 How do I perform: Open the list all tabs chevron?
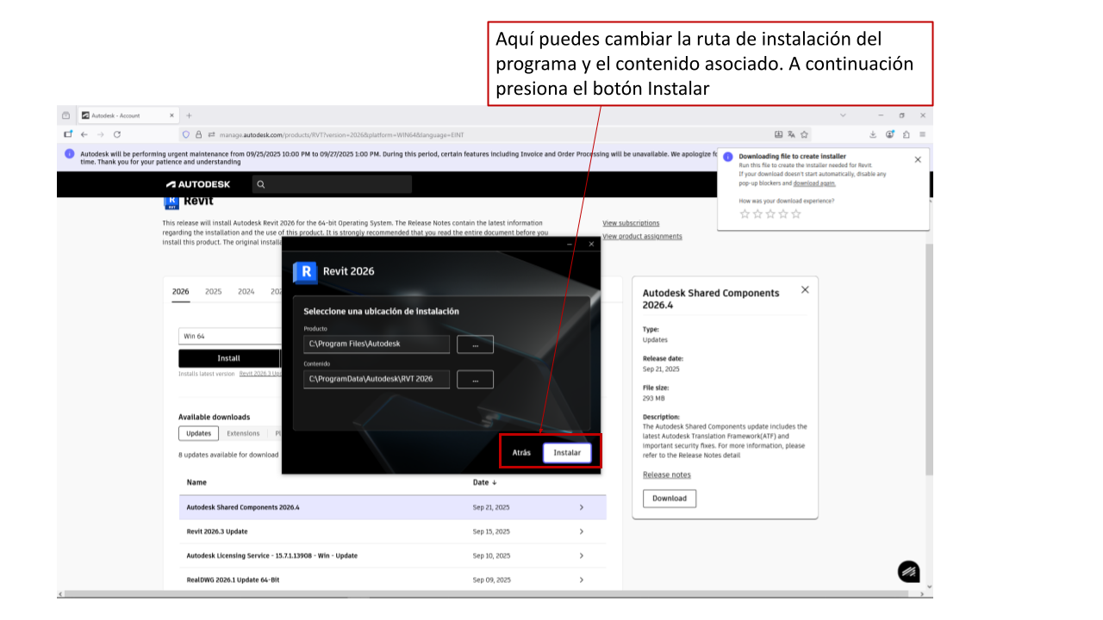point(843,115)
